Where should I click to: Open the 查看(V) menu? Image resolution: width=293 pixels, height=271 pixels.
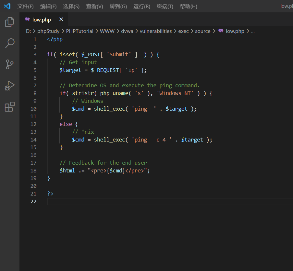click(94, 7)
